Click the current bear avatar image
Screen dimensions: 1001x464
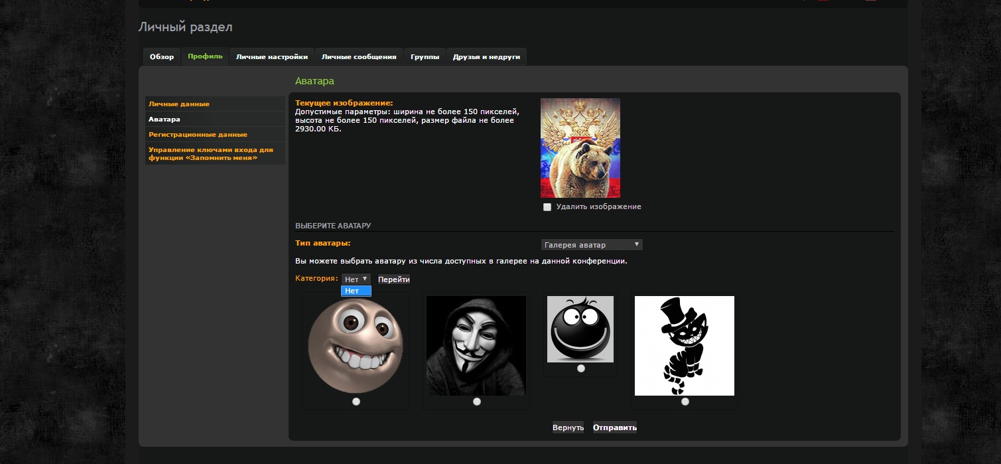[580, 148]
